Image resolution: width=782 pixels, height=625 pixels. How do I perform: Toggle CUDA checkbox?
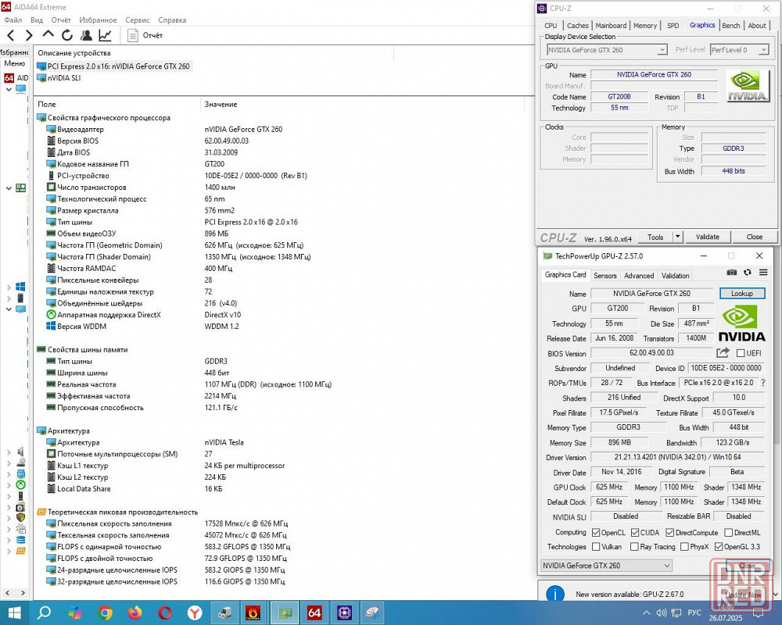(x=635, y=533)
